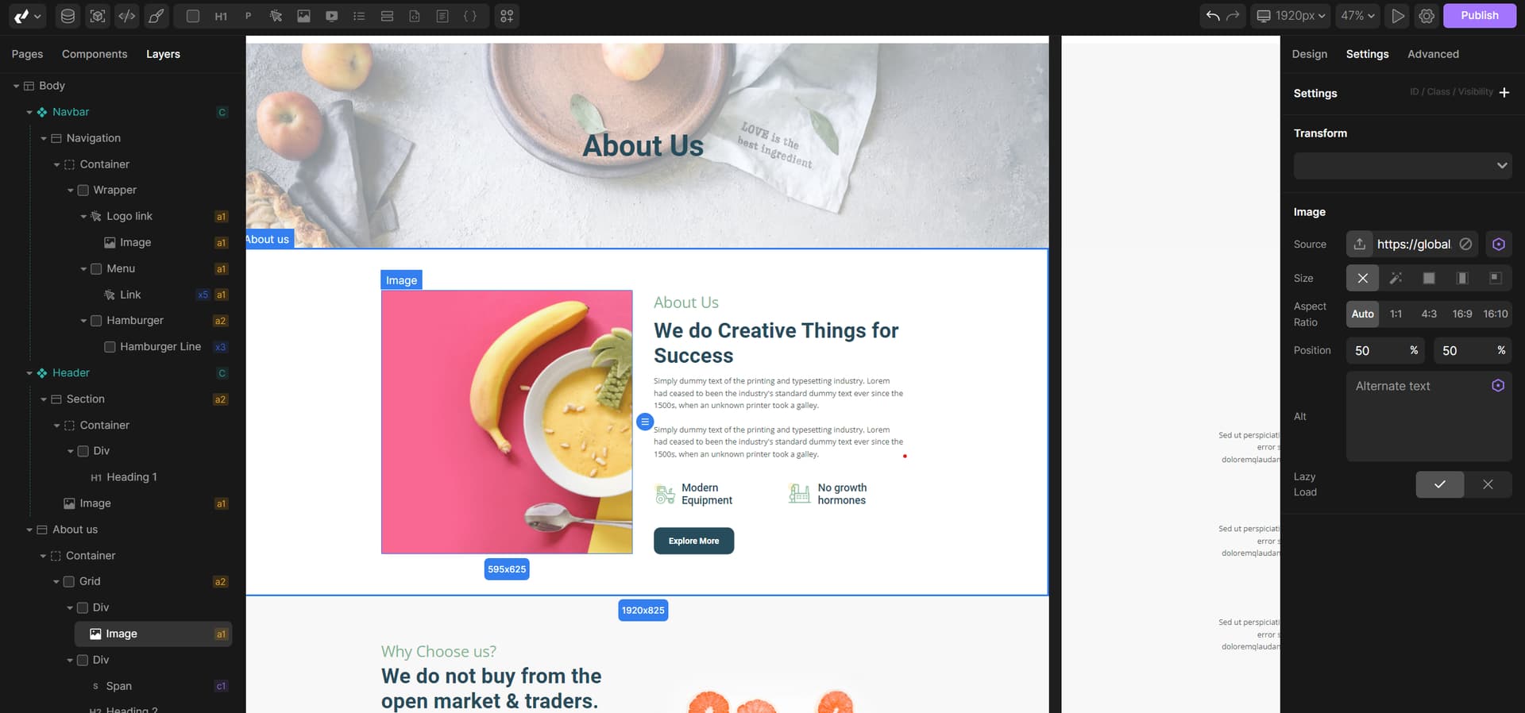Click the Publish button
The image size is (1525, 713).
(1479, 15)
